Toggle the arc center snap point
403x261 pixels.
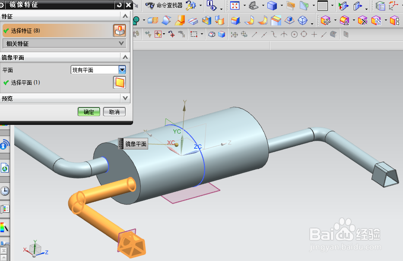coord(295,34)
